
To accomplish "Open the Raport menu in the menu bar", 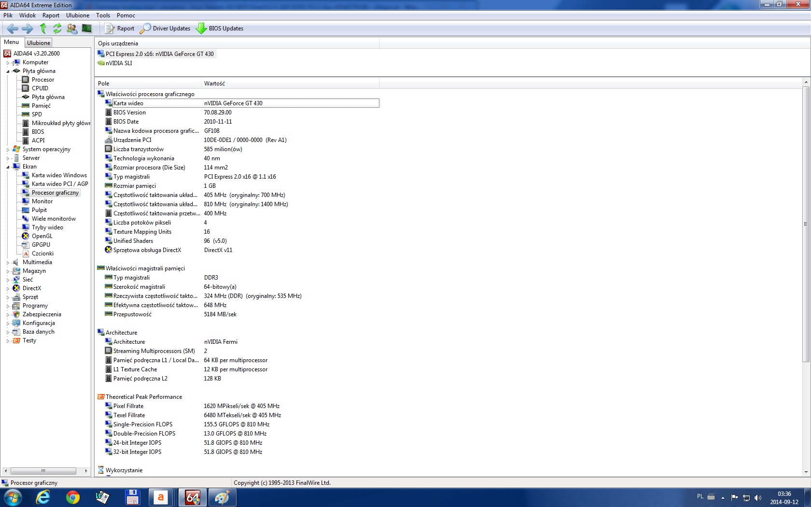I will (x=51, y=15).
